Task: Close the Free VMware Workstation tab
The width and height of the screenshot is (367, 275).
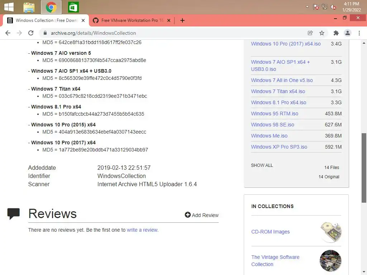Action: click(x=168, y=20)
